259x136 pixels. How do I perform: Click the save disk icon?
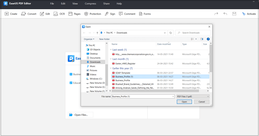click(x=234, y=14)
